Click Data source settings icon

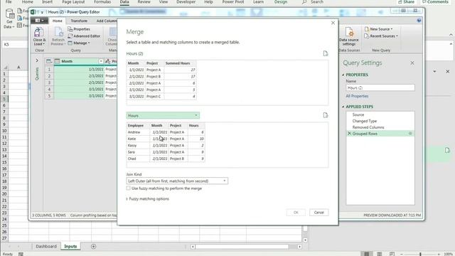[349, 32]
